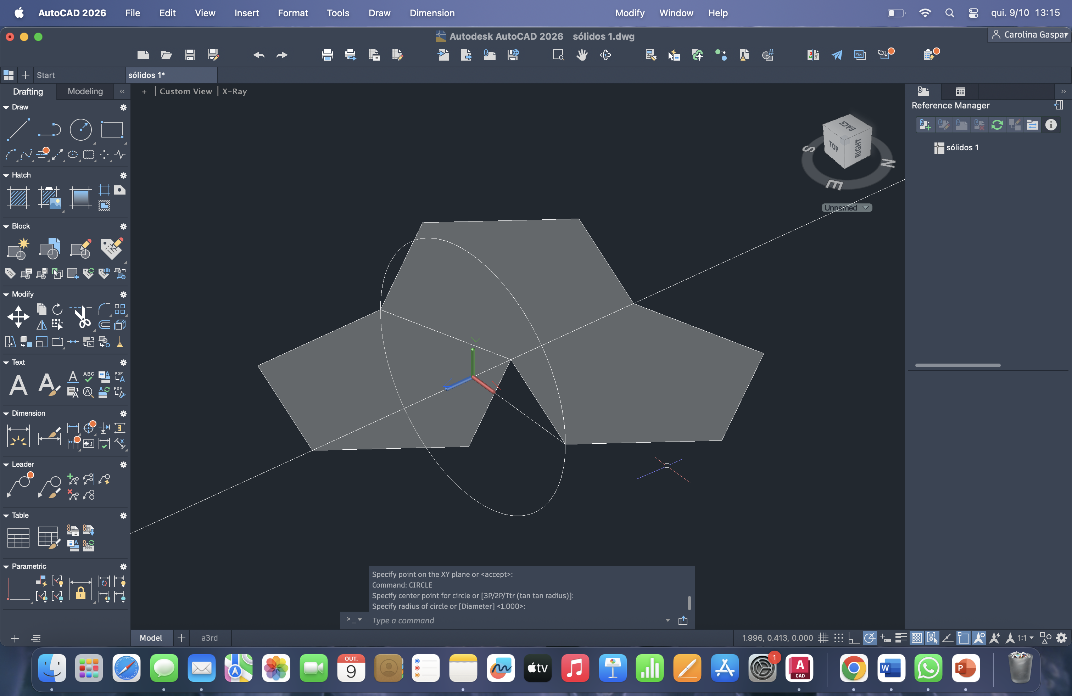Switch to the Modeling tab
Viewport: 1072px width, 696px height.
(85, 91)
